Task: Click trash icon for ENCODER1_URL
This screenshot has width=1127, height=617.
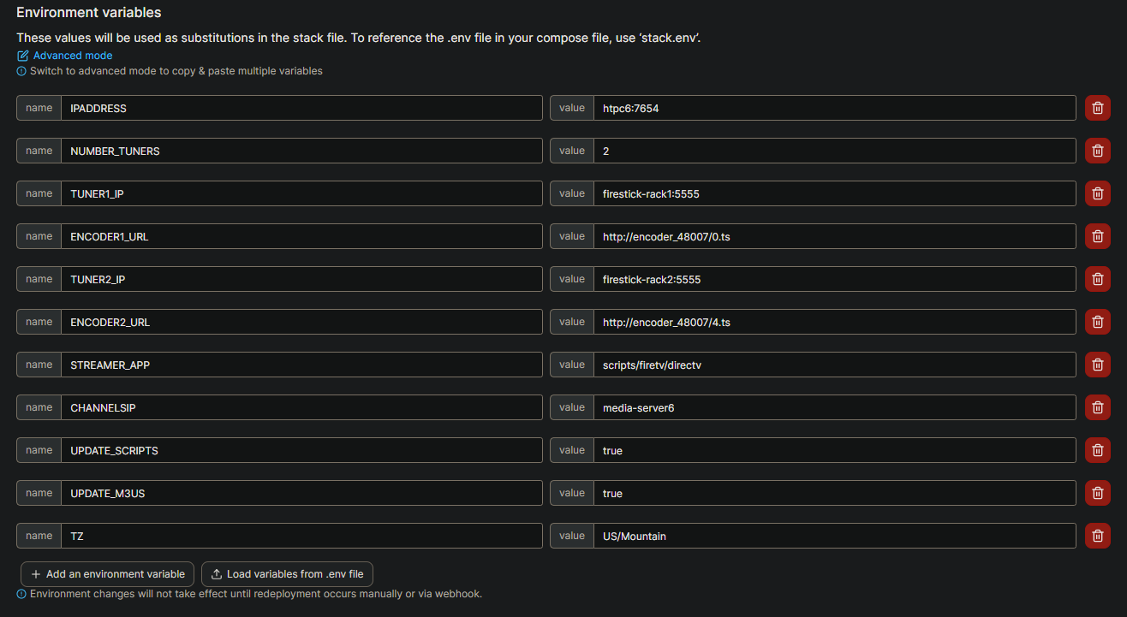Action: coord(1097,236)
